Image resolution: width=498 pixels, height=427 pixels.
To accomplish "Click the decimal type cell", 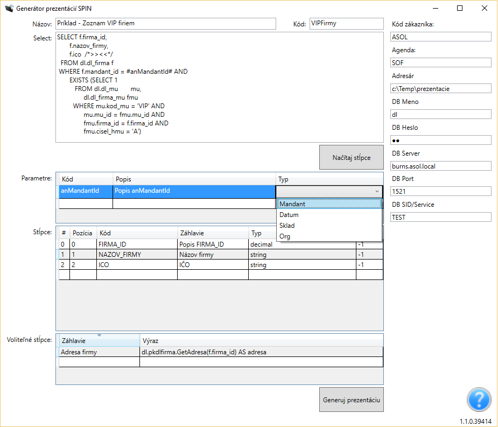I will [x=302, y=244].
